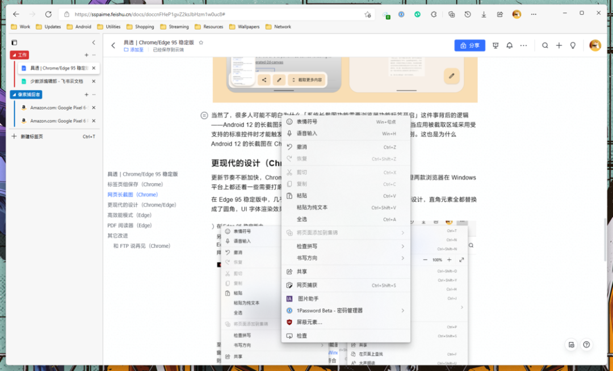Screen dimensions: 613x371
Task: Select 图片助手 in context menu
Action: 346,299
